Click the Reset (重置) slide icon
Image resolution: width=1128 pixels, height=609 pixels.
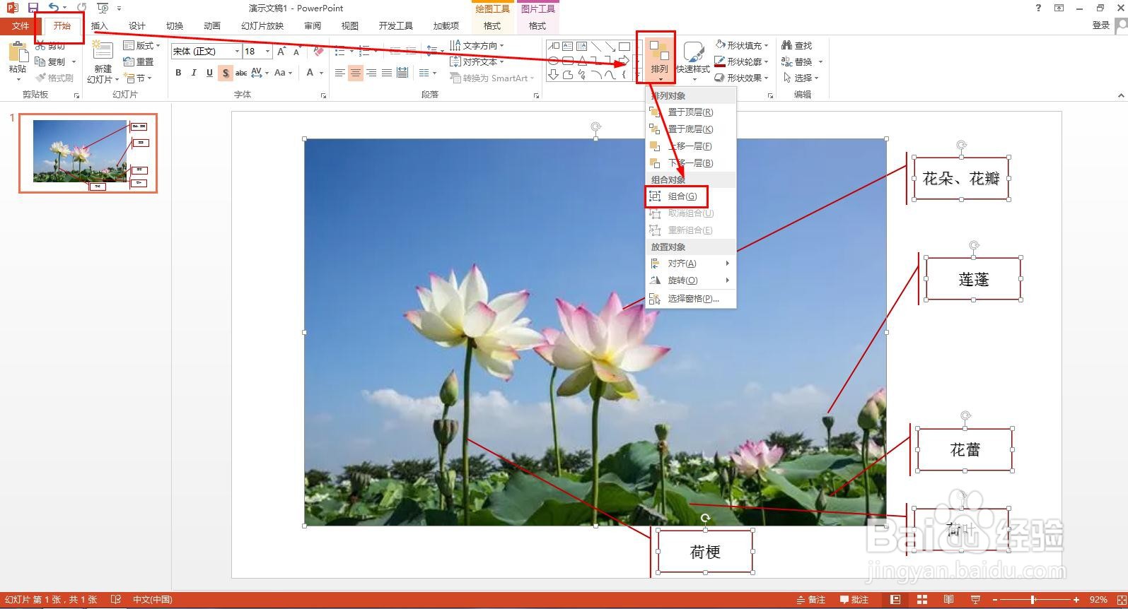point(129,61)
